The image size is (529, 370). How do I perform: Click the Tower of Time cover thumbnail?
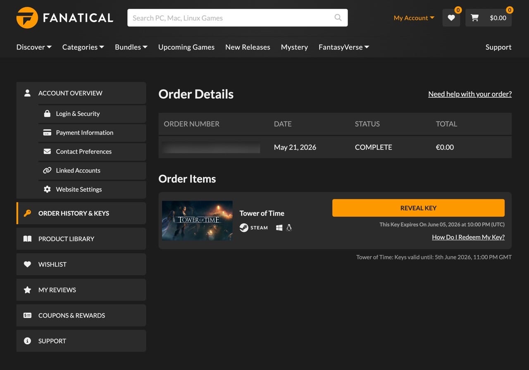[x=197, y=221]
